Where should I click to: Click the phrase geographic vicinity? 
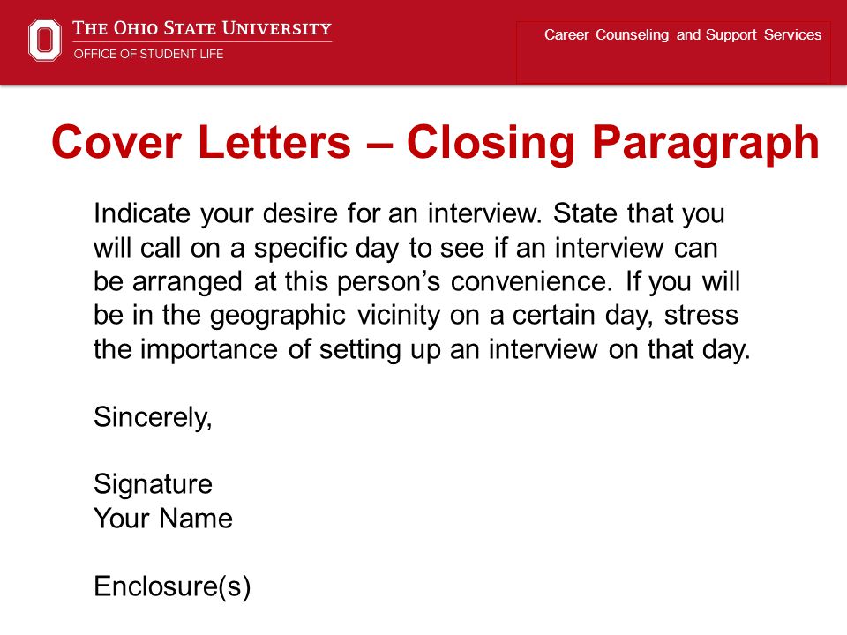click(326, 316)
